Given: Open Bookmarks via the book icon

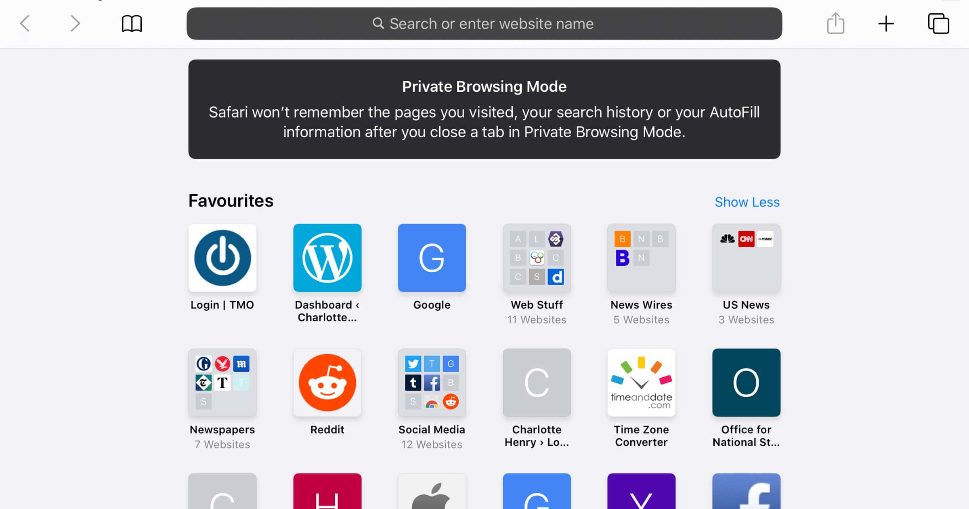Looking at the screenshot, I should (131, 24).
